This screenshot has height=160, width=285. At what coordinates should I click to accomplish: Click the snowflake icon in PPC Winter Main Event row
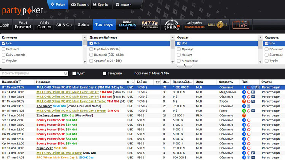[249, 157]
